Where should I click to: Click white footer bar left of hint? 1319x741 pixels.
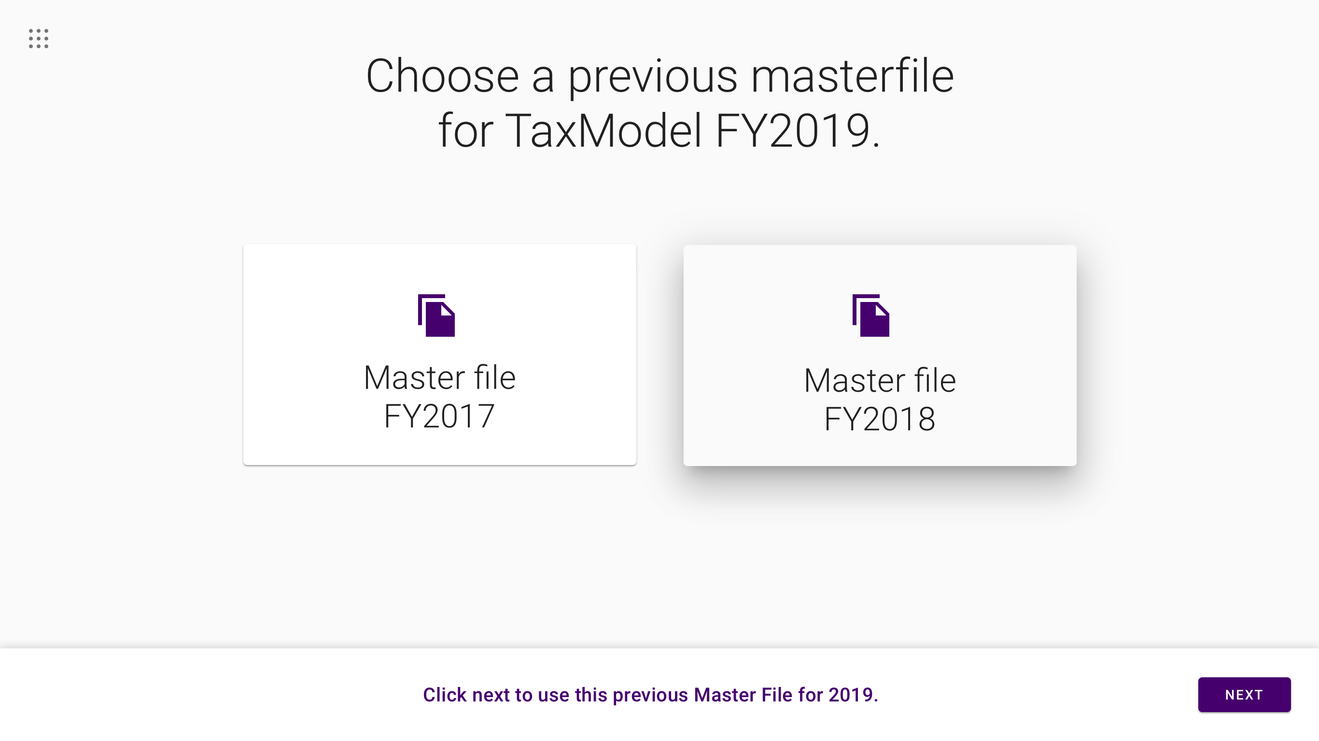[205, 695]
